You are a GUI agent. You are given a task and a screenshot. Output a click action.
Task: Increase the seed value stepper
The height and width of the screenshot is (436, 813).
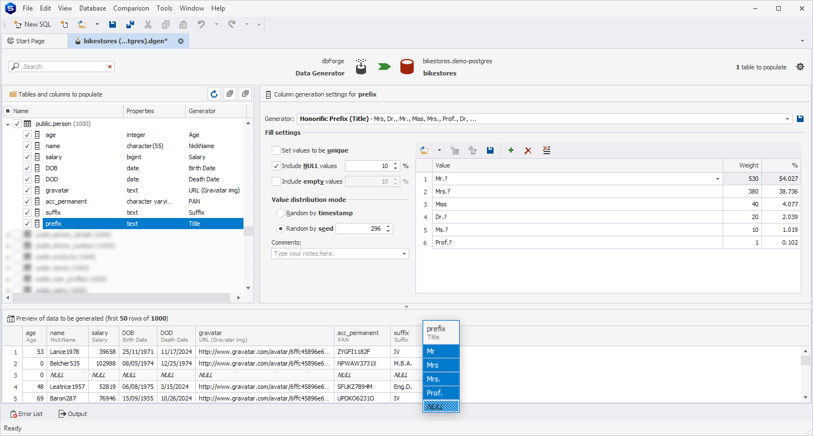click(x=388, y=226)
